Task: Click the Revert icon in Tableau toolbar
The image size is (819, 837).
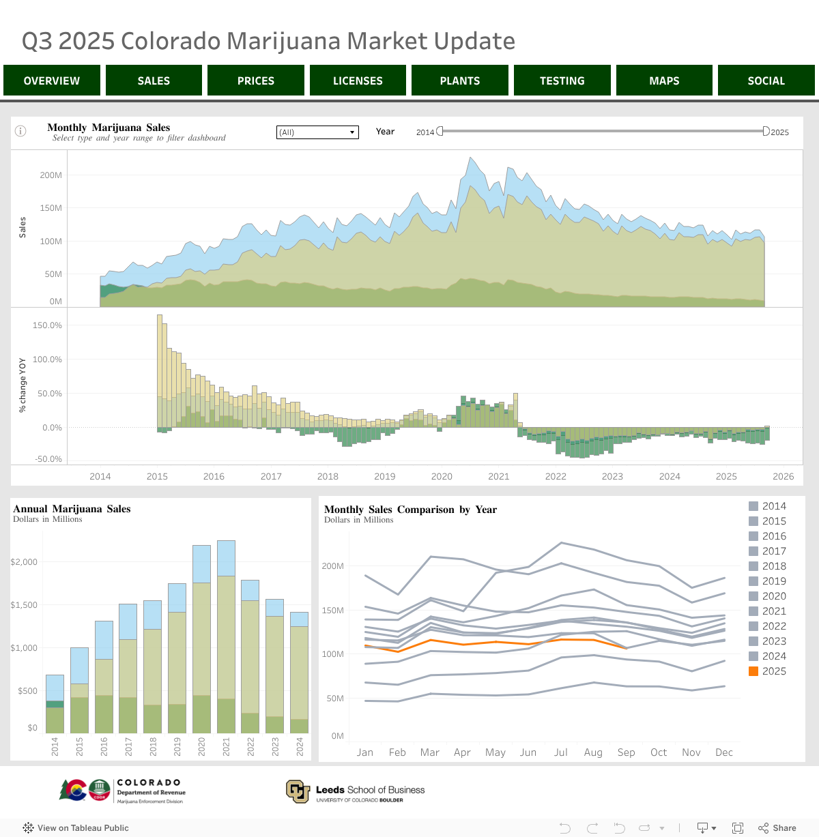Action: [619, 827]
